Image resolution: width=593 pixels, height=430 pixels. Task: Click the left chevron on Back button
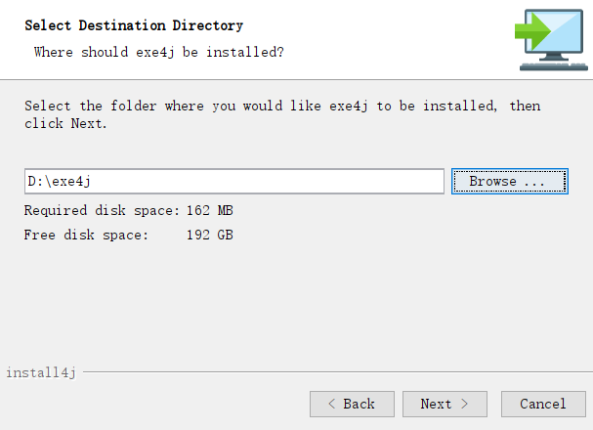(x=332, y=404)
